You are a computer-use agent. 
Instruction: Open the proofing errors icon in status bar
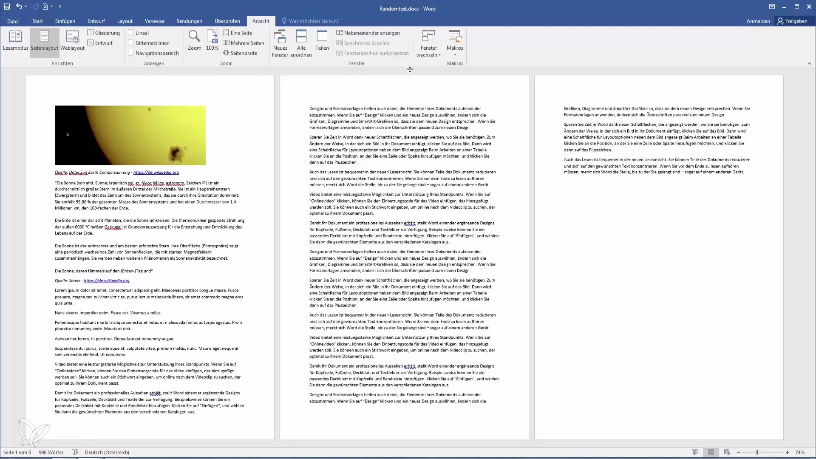pos(75,452)
